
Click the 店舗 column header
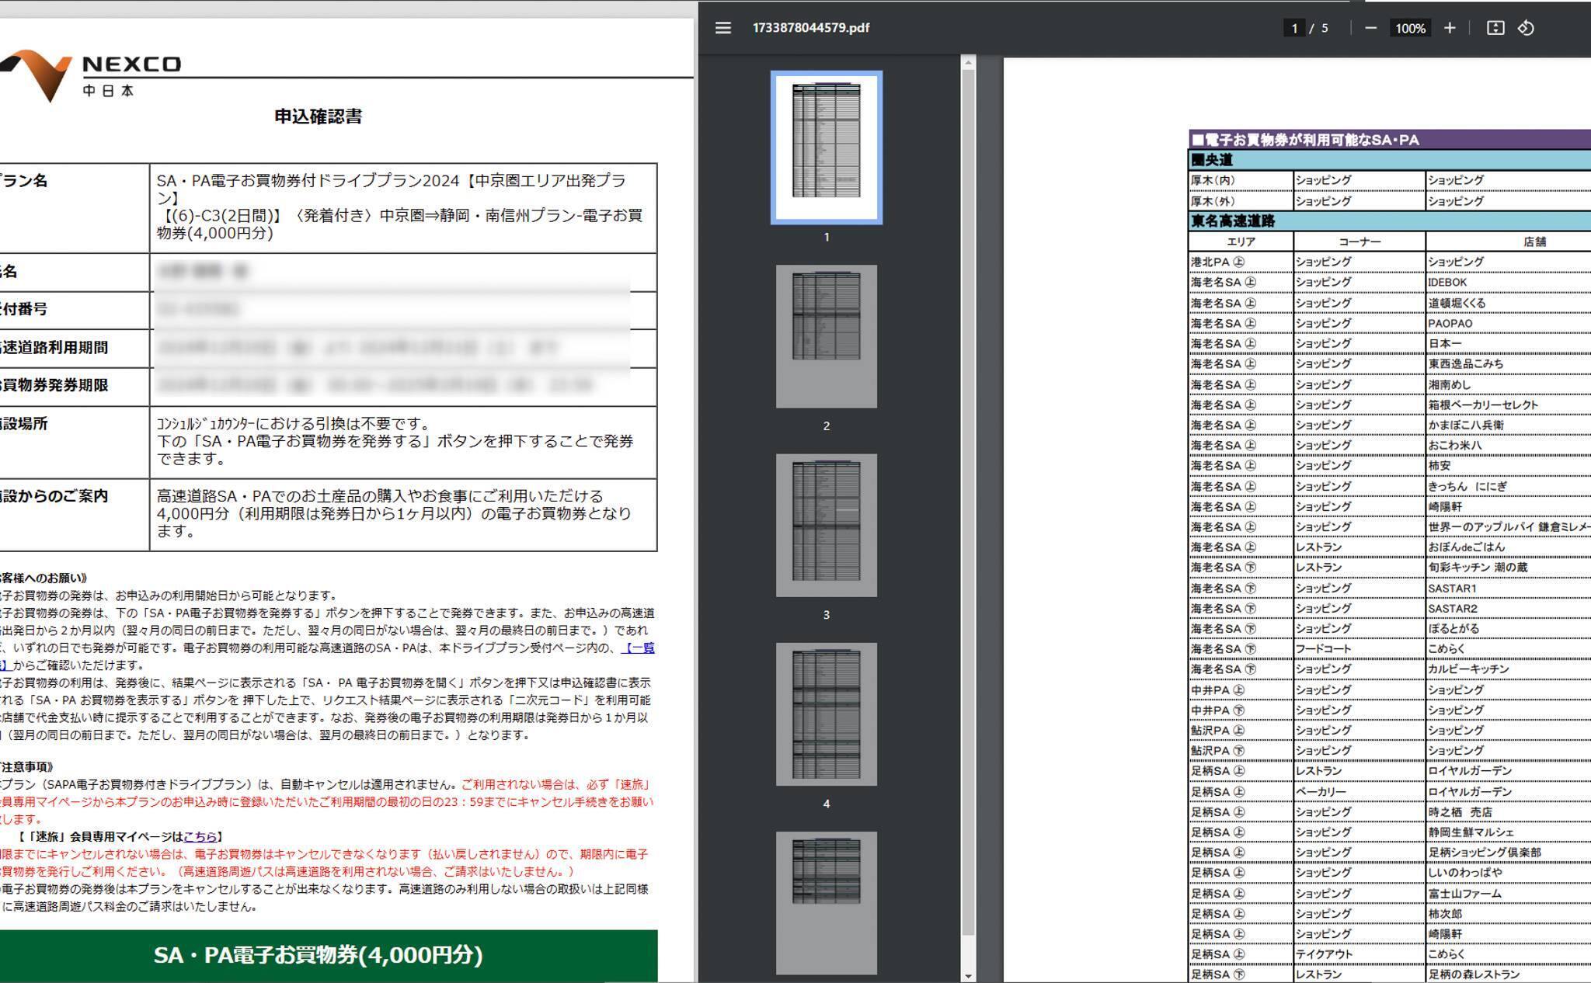(x=1509, y=241)
